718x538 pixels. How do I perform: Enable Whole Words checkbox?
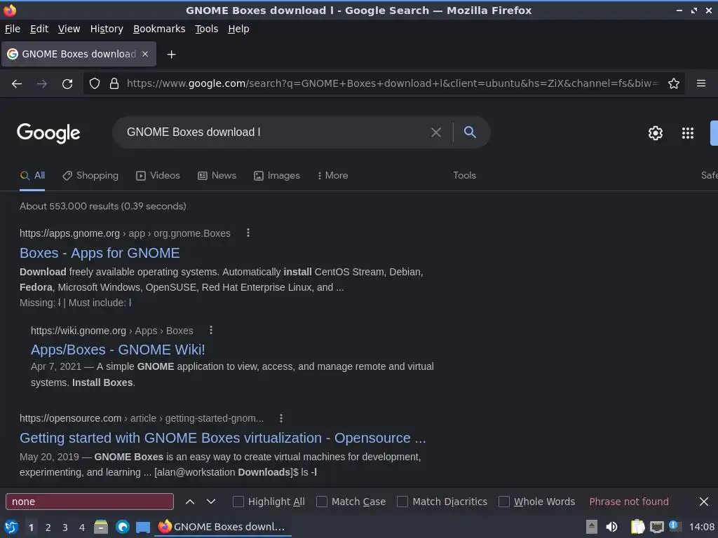[503, 502]
